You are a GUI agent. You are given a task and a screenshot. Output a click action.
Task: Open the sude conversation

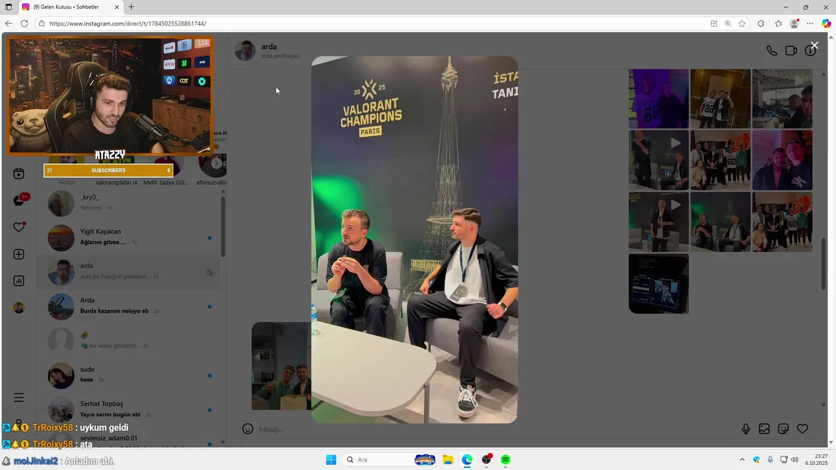(129, 375)
